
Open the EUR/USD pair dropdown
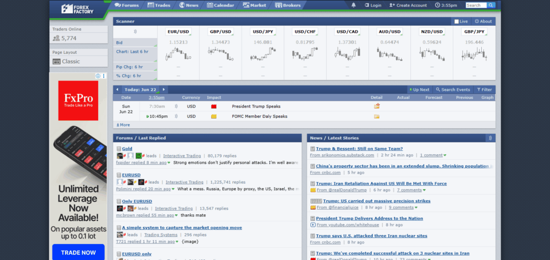click(178, 32)
